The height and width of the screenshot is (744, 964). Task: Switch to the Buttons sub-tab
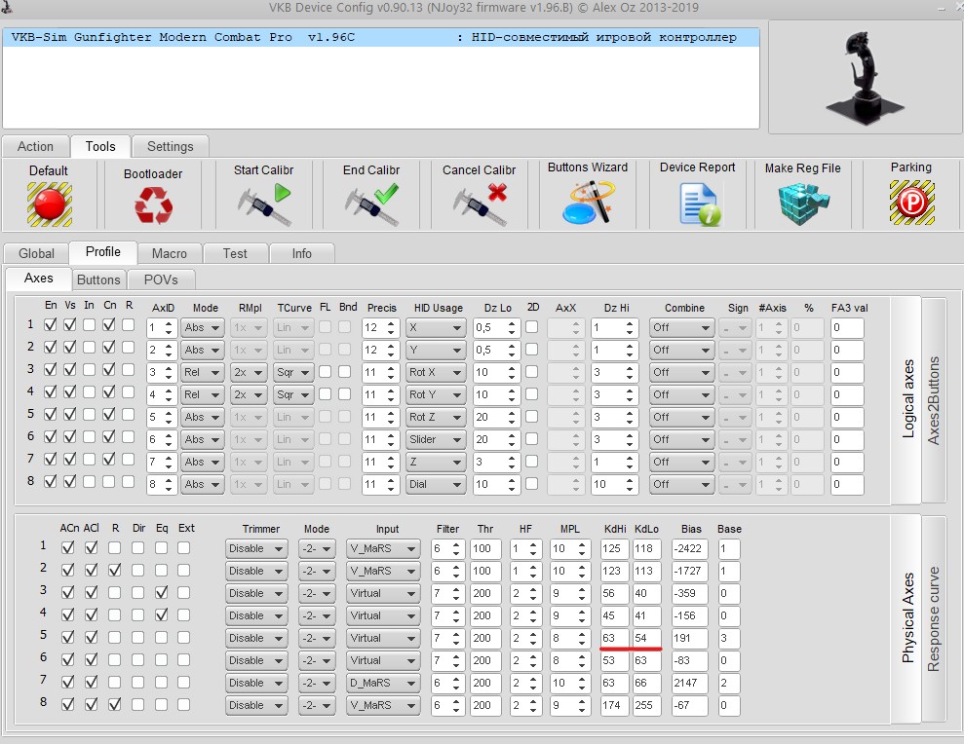pyautogui.click(x=98, y=279)
